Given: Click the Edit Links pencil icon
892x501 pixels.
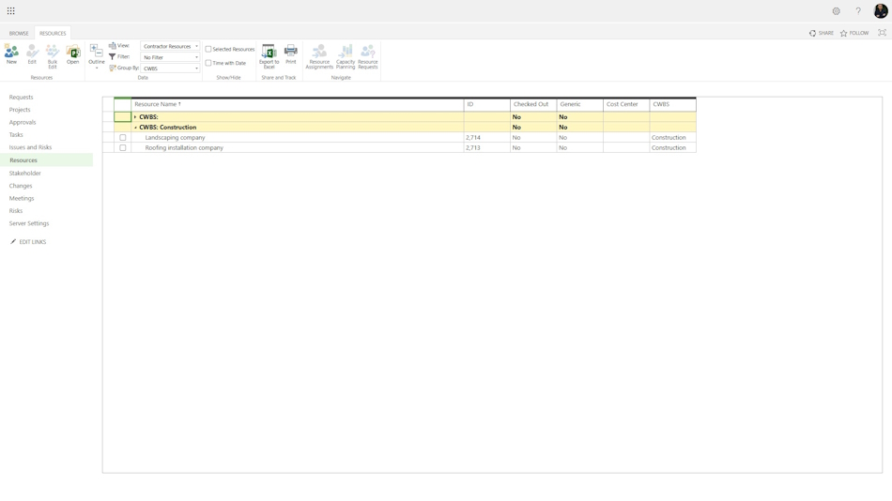Looking at the screenshot, I should click(13, 242).
